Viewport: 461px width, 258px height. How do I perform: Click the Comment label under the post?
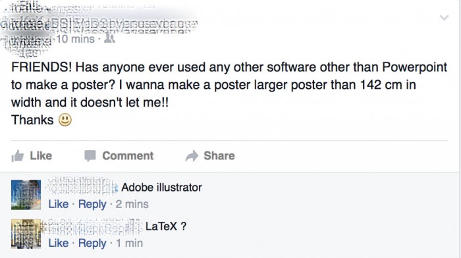pyautogui.click(x=128, y=156)
